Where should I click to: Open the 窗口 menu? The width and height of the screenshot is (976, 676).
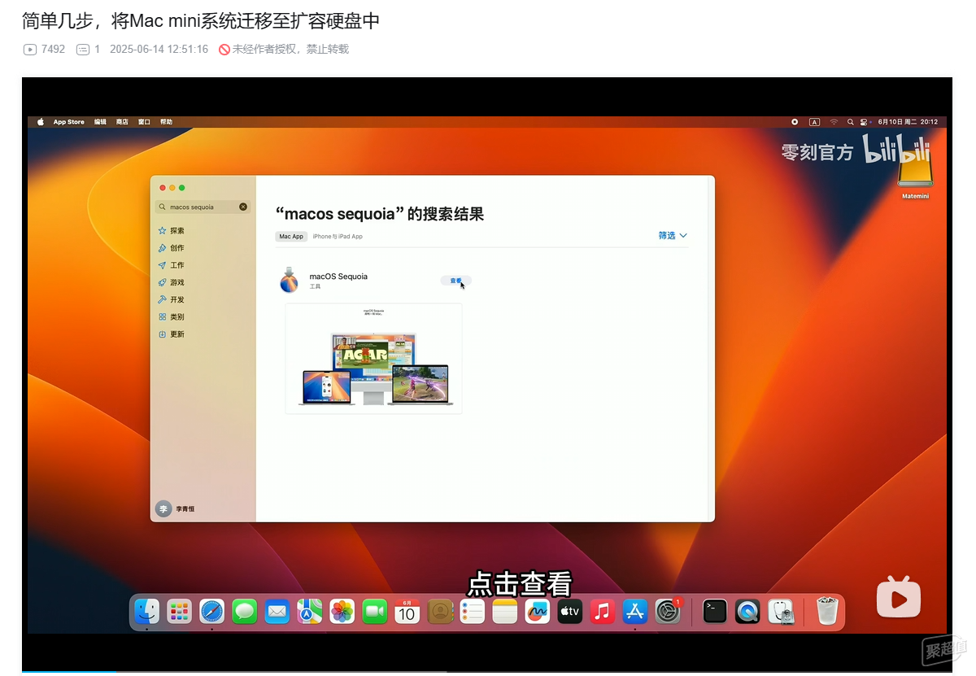pyautogui.click(x=144, y=122)
